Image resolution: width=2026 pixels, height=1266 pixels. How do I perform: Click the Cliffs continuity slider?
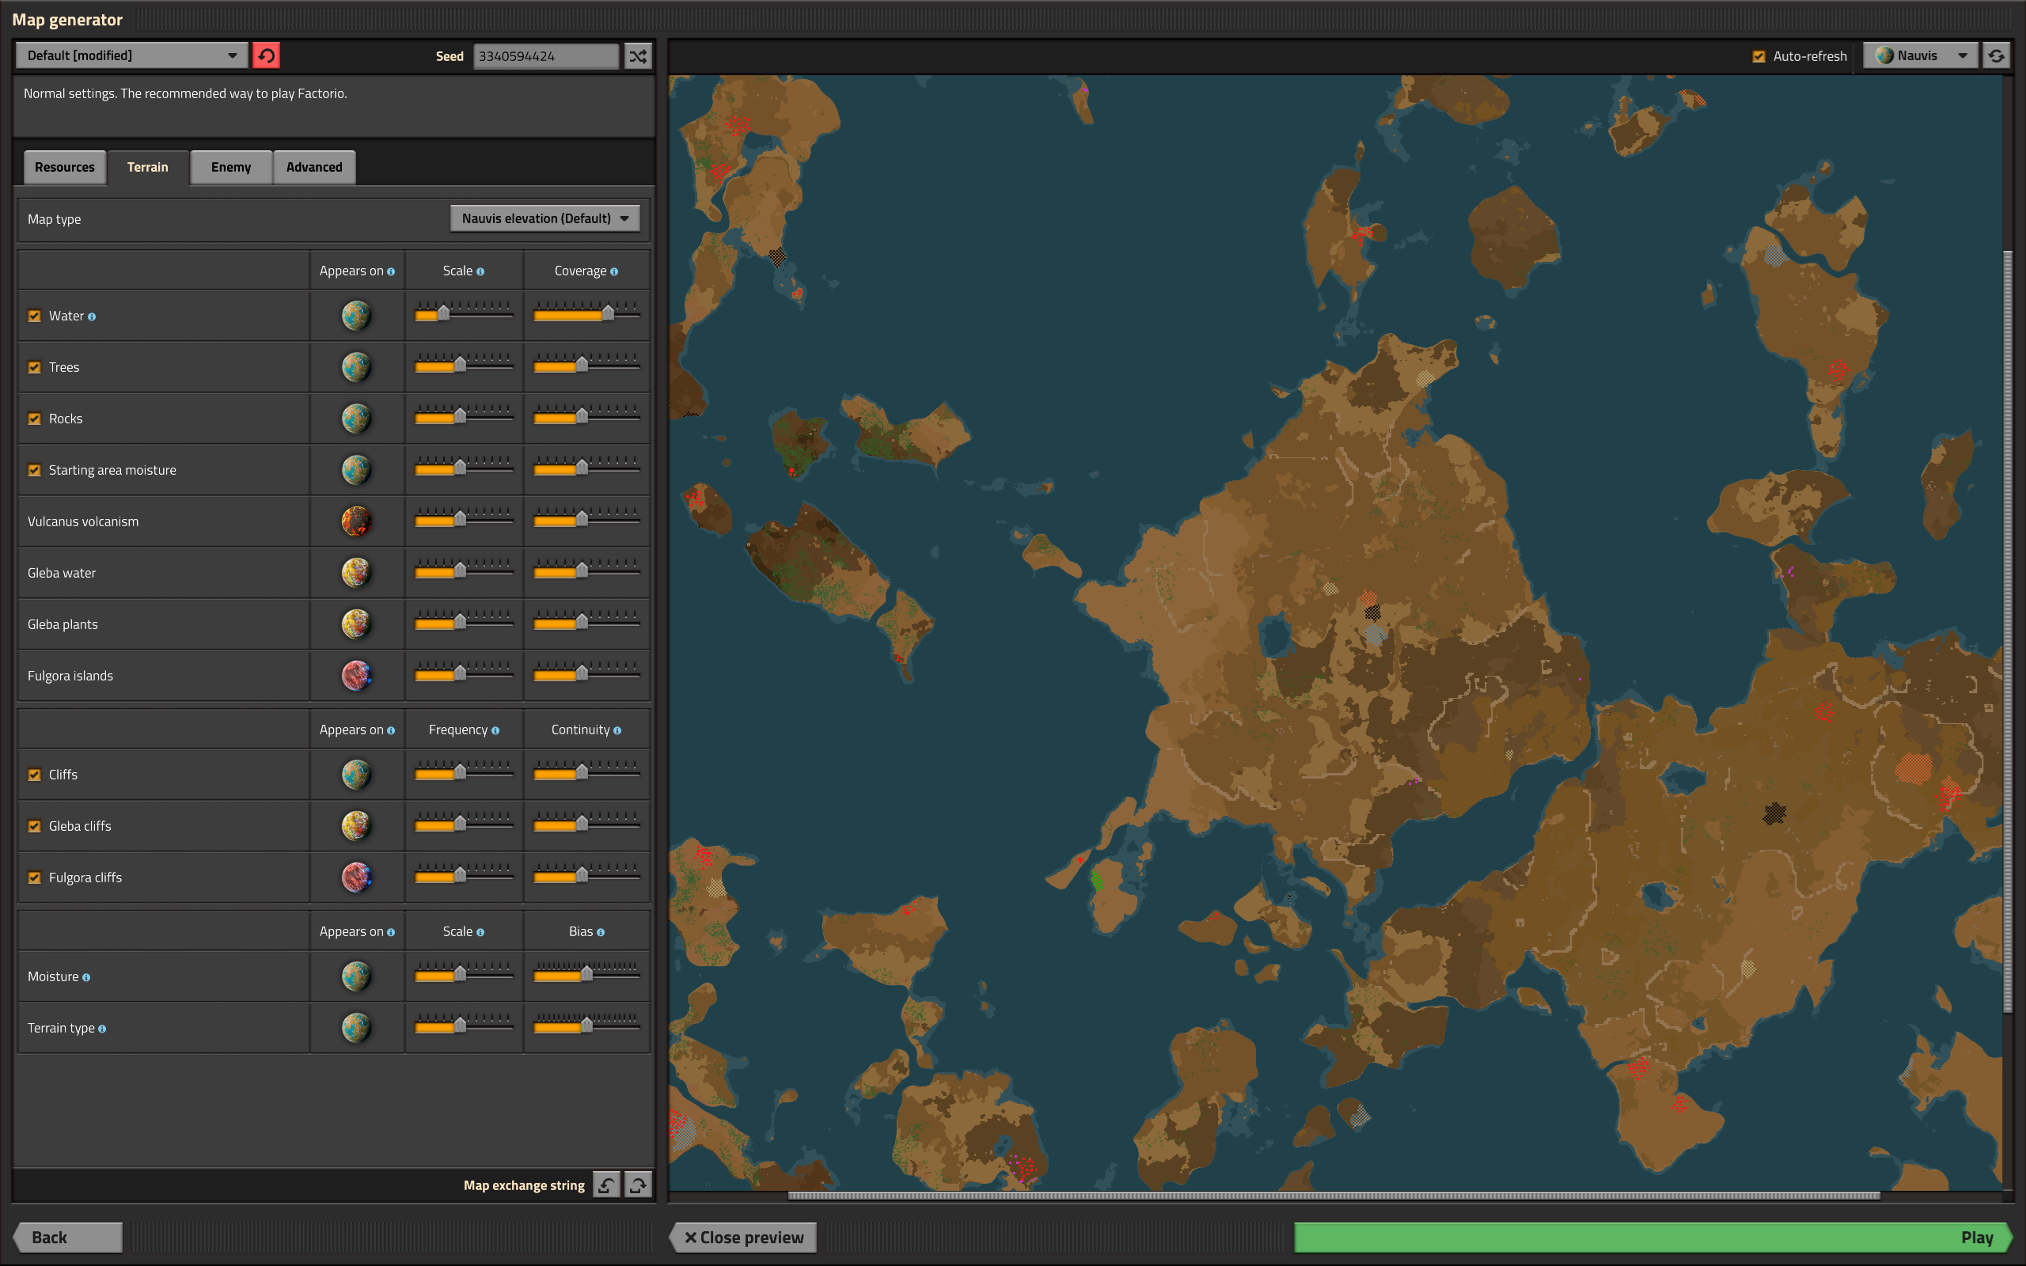[x=586, y=772]
